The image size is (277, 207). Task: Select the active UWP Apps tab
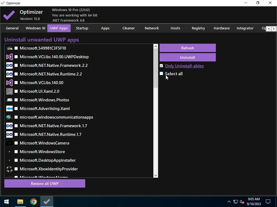pos(59,28)
